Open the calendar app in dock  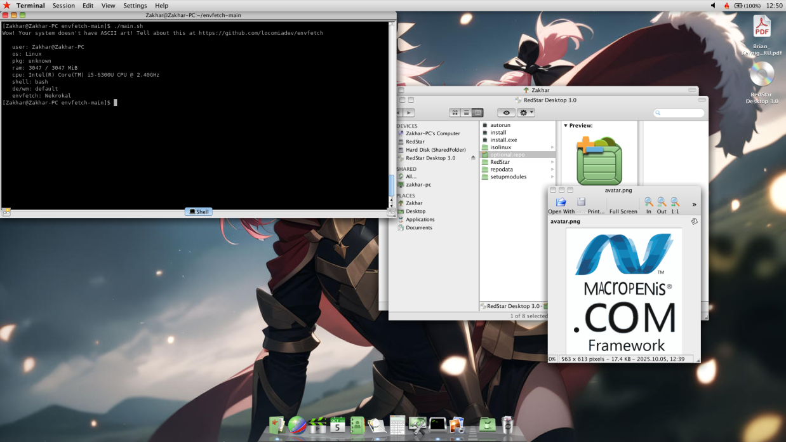click(x=337, y=425)
